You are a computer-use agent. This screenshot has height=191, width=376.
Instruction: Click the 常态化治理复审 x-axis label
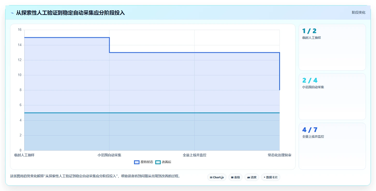coord(279,155)
